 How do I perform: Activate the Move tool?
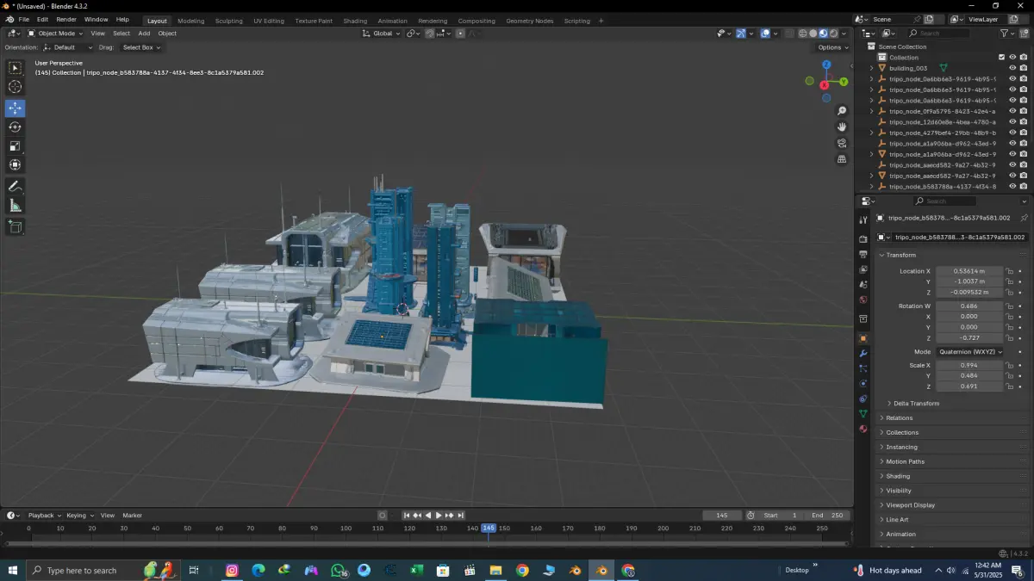tap(16, 108)
